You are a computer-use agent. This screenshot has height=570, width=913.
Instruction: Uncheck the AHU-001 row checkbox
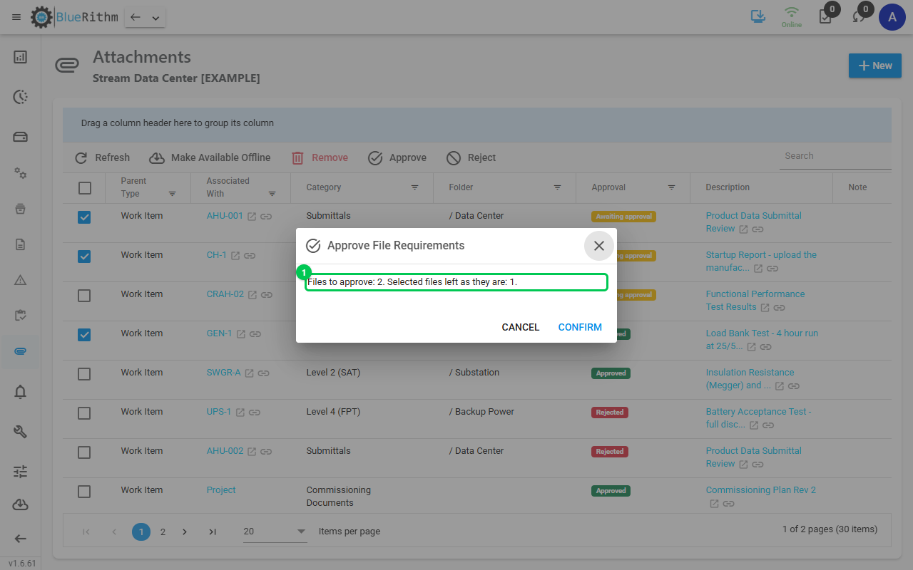(84, 217)
